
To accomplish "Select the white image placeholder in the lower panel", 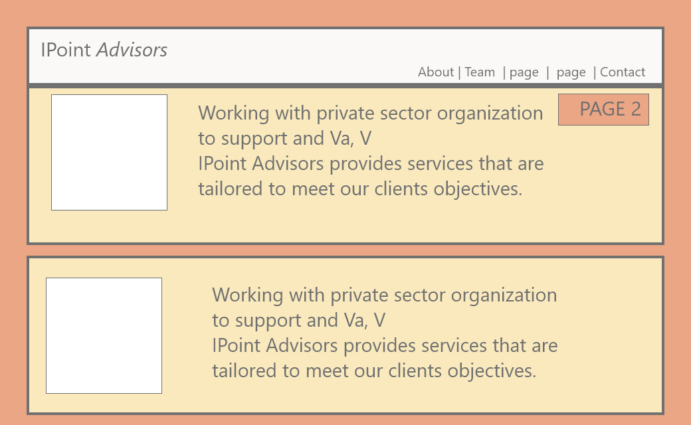I will click(104, 335).
